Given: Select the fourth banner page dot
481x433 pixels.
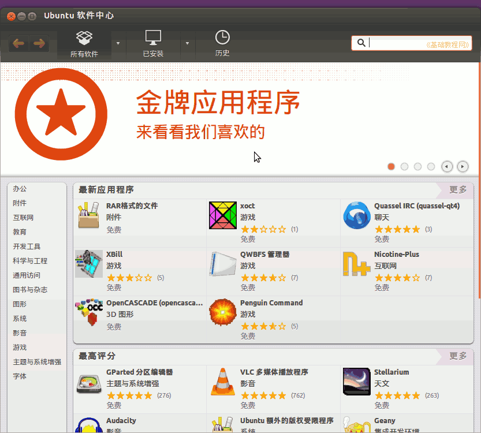Looking at the screenshot, I should coord(431,166).
